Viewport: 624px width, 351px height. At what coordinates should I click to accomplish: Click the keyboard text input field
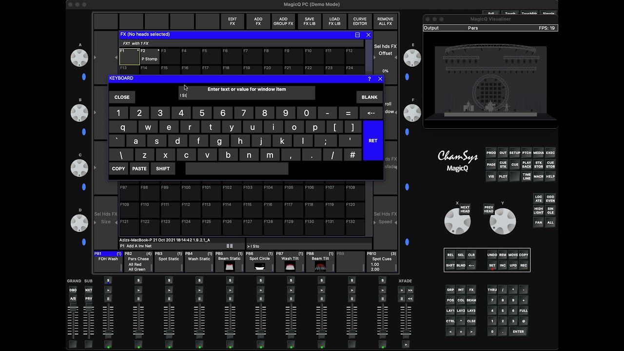[x=247, y=93]
